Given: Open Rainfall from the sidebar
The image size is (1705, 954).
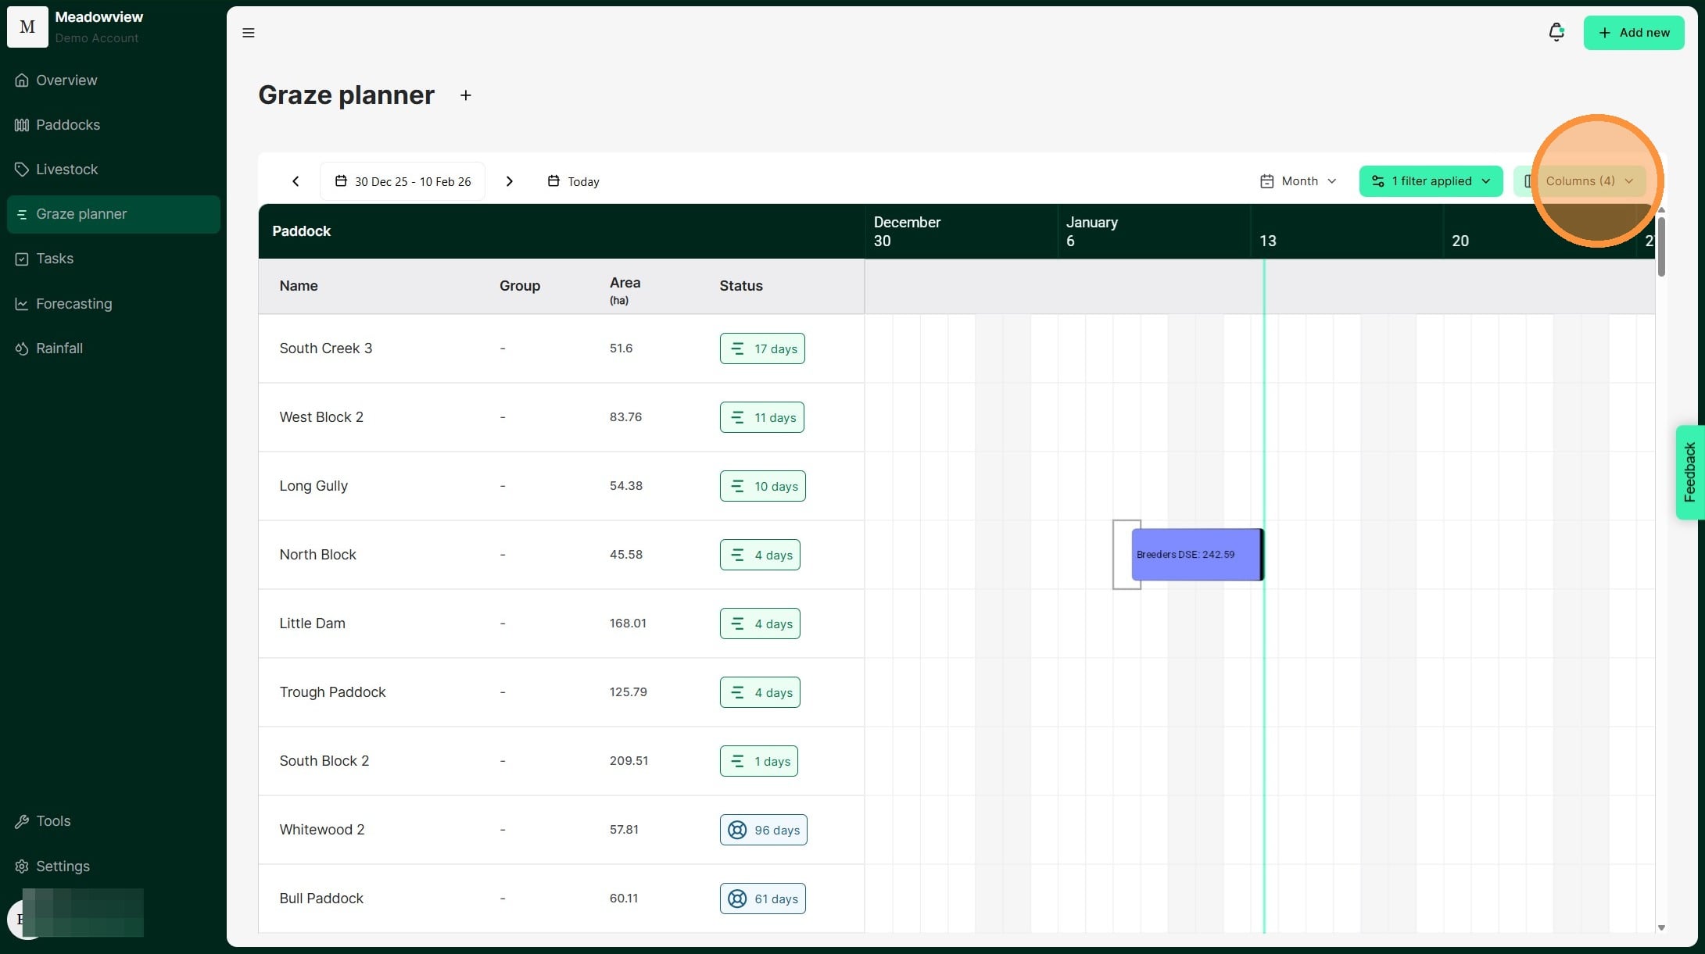Looking at the screenshot, I should pyautogui.click(x=59, y=348).
